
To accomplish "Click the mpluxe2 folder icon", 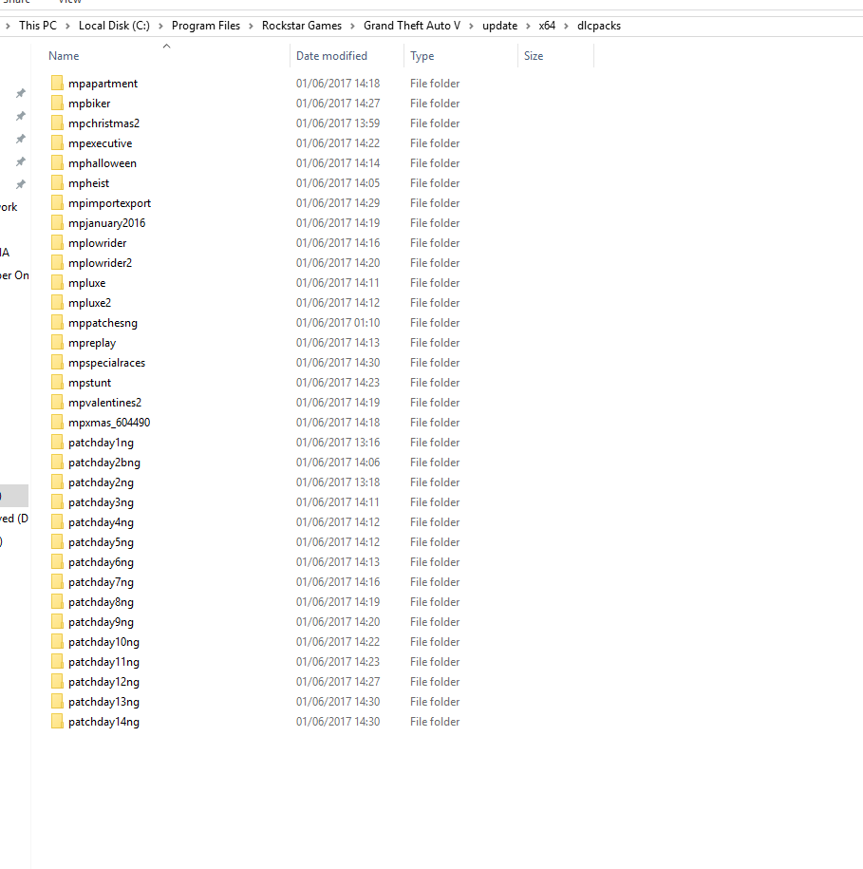I will coord(57,303).
